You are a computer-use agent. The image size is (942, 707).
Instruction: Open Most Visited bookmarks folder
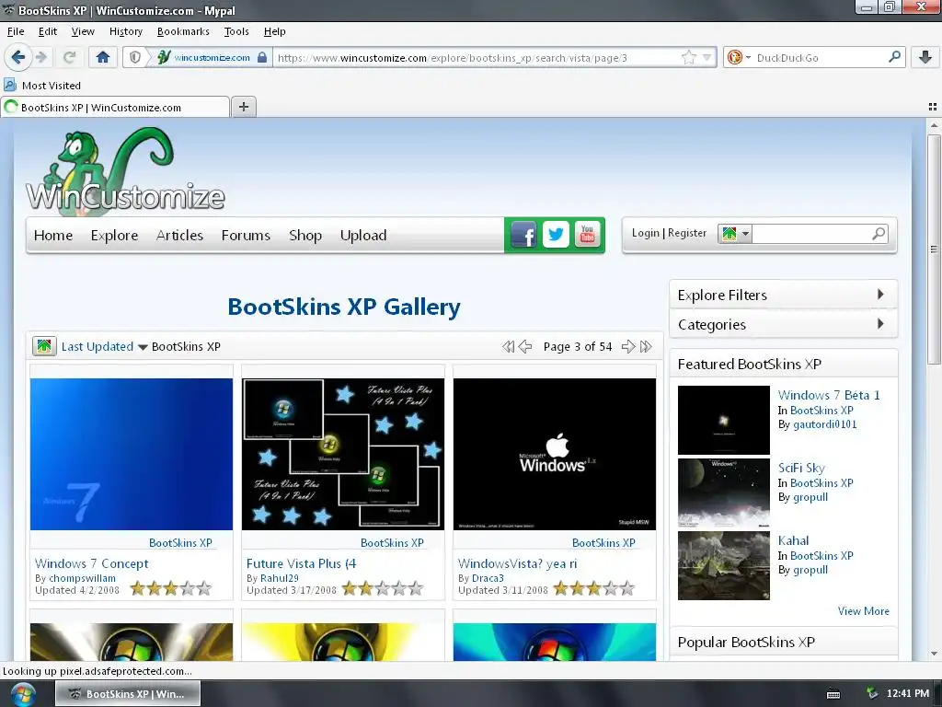point(42,86)
